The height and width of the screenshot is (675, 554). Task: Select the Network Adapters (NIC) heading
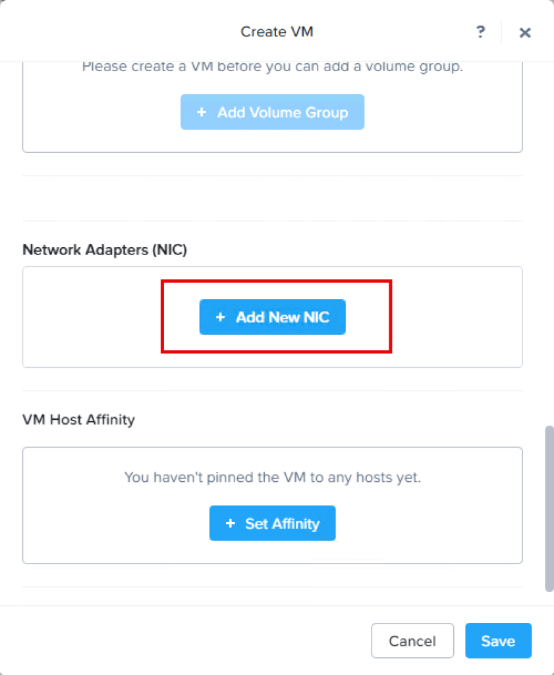105,250
